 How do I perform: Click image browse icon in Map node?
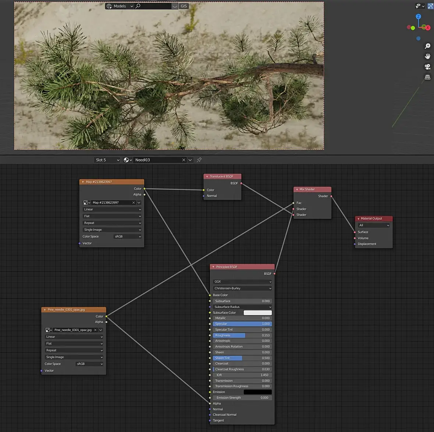87,202
